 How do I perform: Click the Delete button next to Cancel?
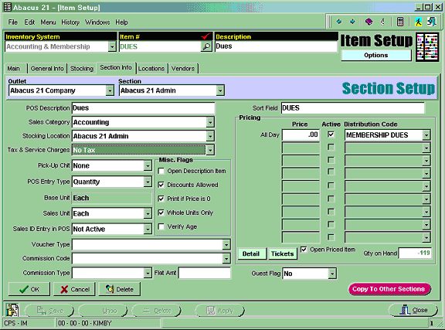119,289
